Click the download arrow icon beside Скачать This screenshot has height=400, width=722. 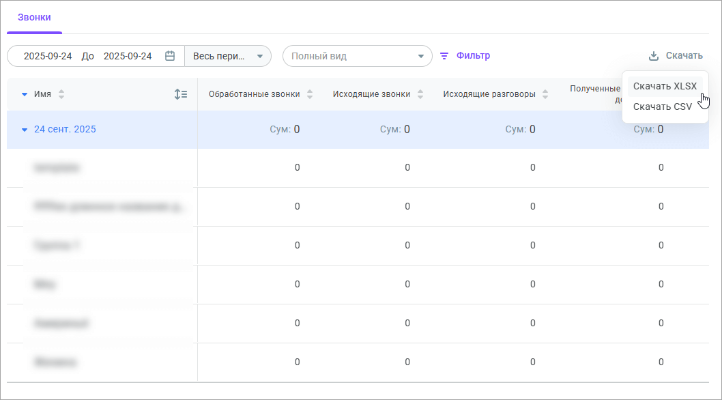pos(653,56)
